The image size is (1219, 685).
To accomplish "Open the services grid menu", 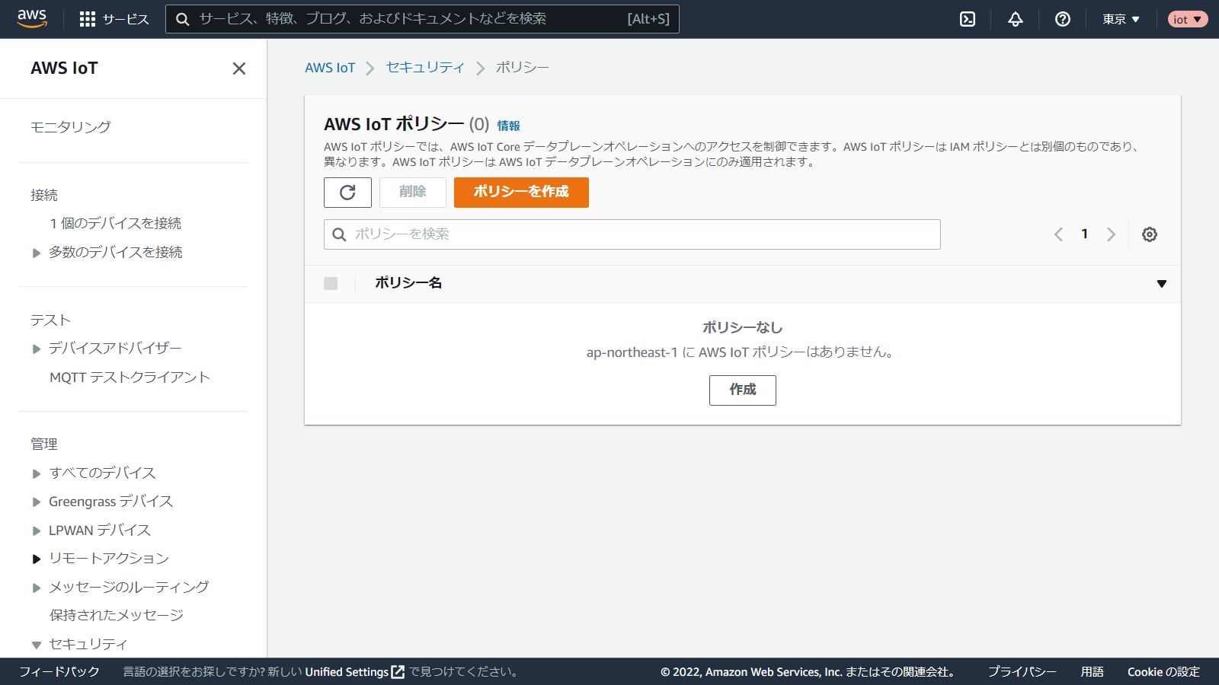I will pos(88,19).
